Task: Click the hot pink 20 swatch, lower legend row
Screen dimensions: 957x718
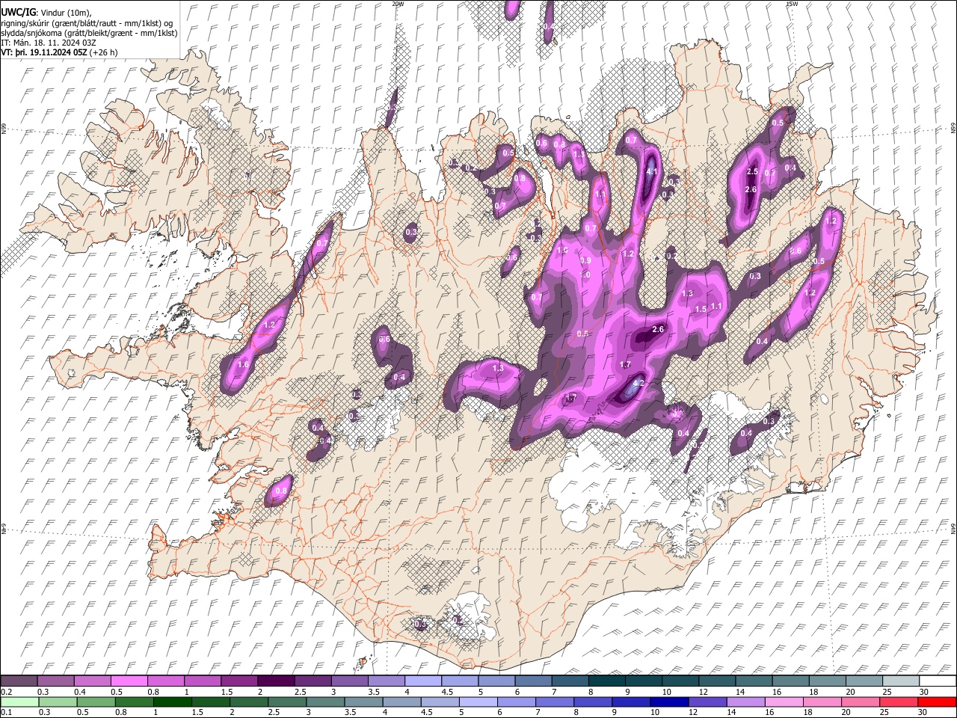Action: pos(861,702)
